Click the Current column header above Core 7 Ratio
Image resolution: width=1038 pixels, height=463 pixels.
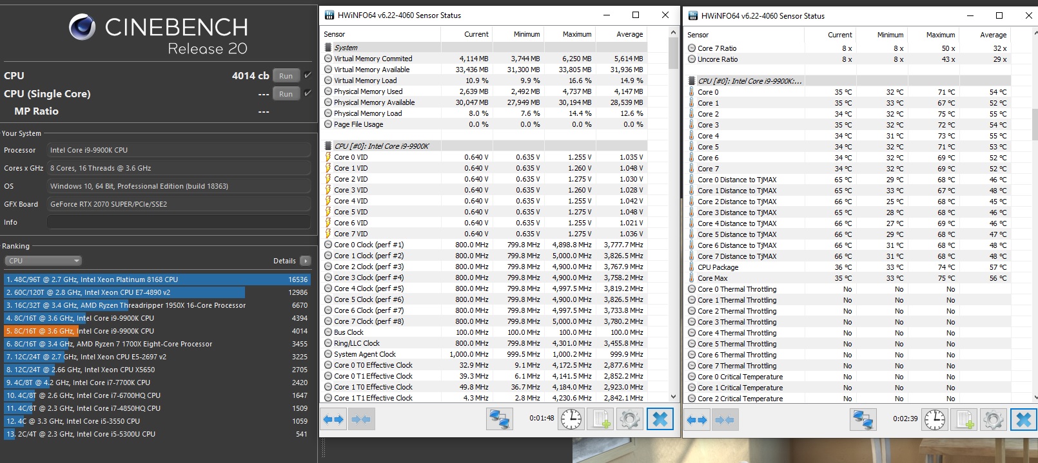[x=830, y=35]
